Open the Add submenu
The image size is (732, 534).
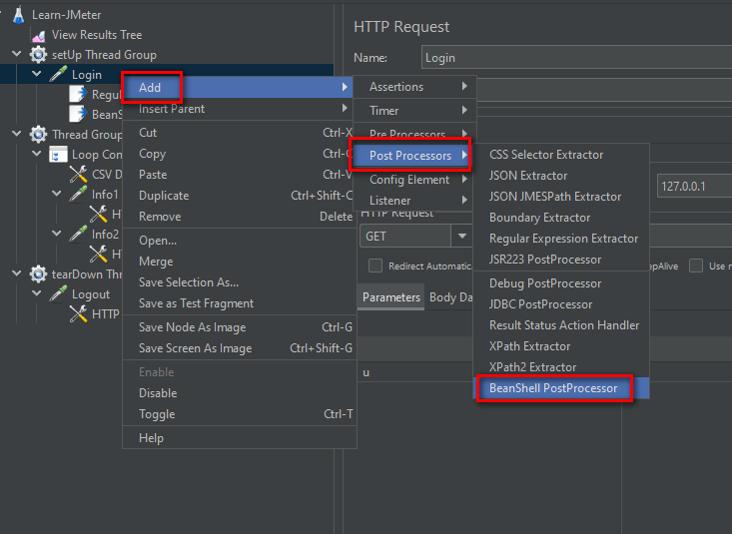[240, 87]
